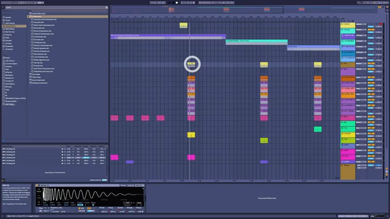Expand the Drum Buss folder
The height and width of the screenshot is (219, 390).
(x=28, y=74)
